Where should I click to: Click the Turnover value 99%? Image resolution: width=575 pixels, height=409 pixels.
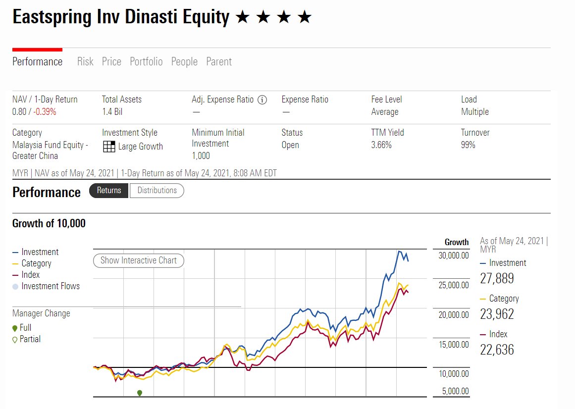[x=468, y=145]
